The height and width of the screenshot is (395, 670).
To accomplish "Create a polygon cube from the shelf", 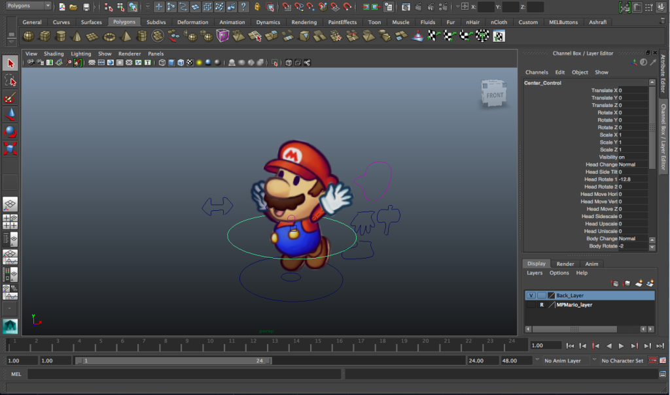I will pyautogui.click(x=45, y=37).
